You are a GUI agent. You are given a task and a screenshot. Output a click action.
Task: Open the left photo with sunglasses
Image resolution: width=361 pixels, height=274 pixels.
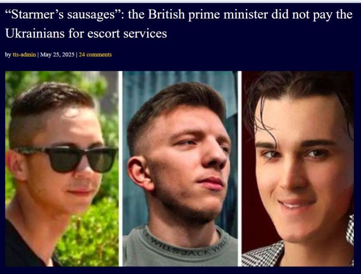pos(62,169)
